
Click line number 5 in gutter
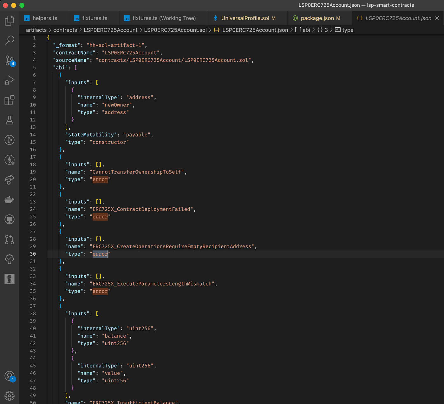tap(34, 68)
